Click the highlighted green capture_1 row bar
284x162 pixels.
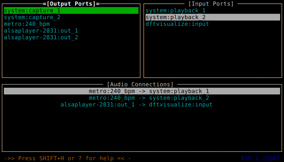71,11
